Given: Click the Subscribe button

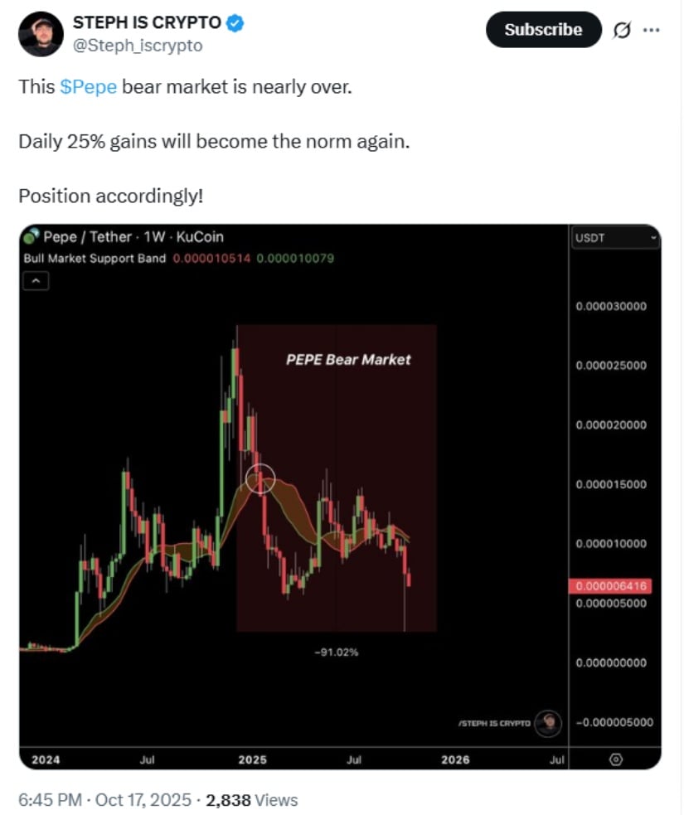Looking at the screenshot, I should [x=543, y=30].
